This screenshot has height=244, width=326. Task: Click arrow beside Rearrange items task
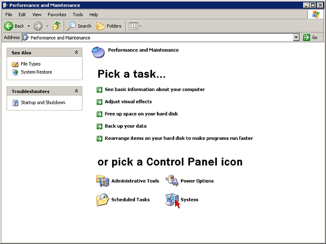point(100,139)
